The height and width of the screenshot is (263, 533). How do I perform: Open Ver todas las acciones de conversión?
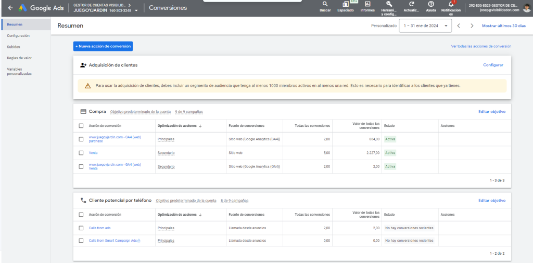pos(481,46)
